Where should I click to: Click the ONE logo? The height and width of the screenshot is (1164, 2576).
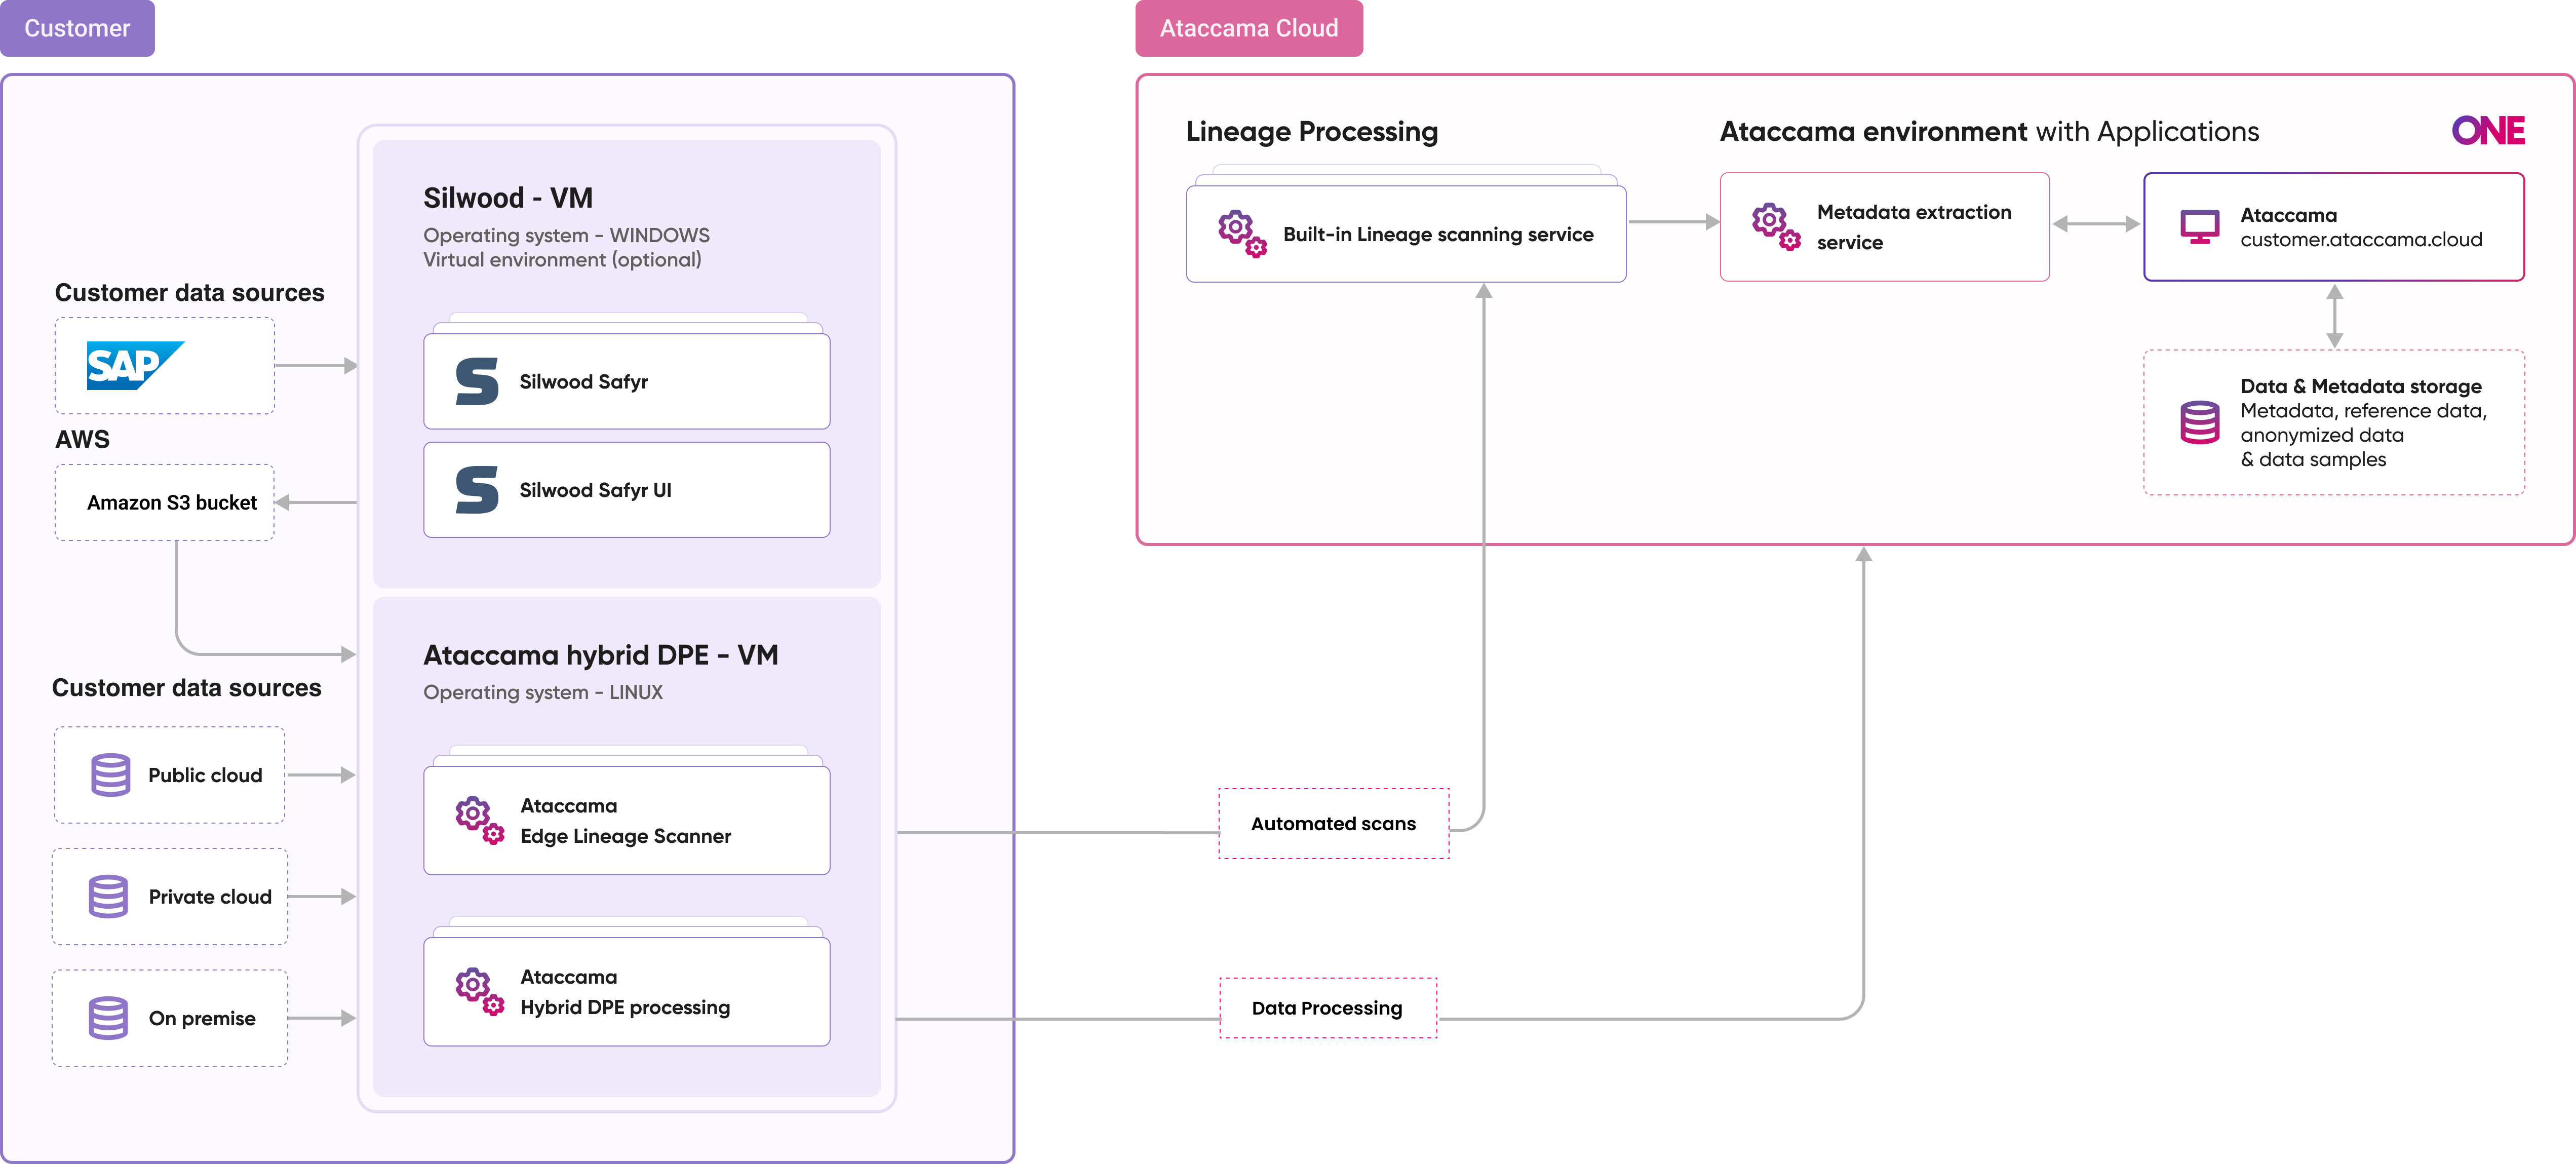[x=2488, y=131]
